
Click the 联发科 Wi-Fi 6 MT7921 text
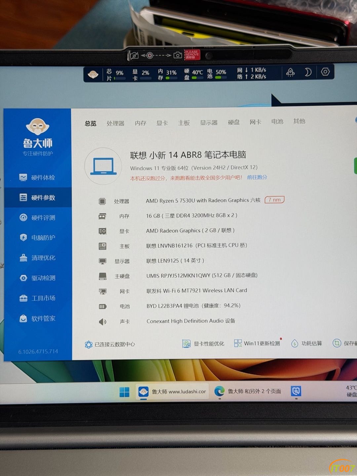197,291
